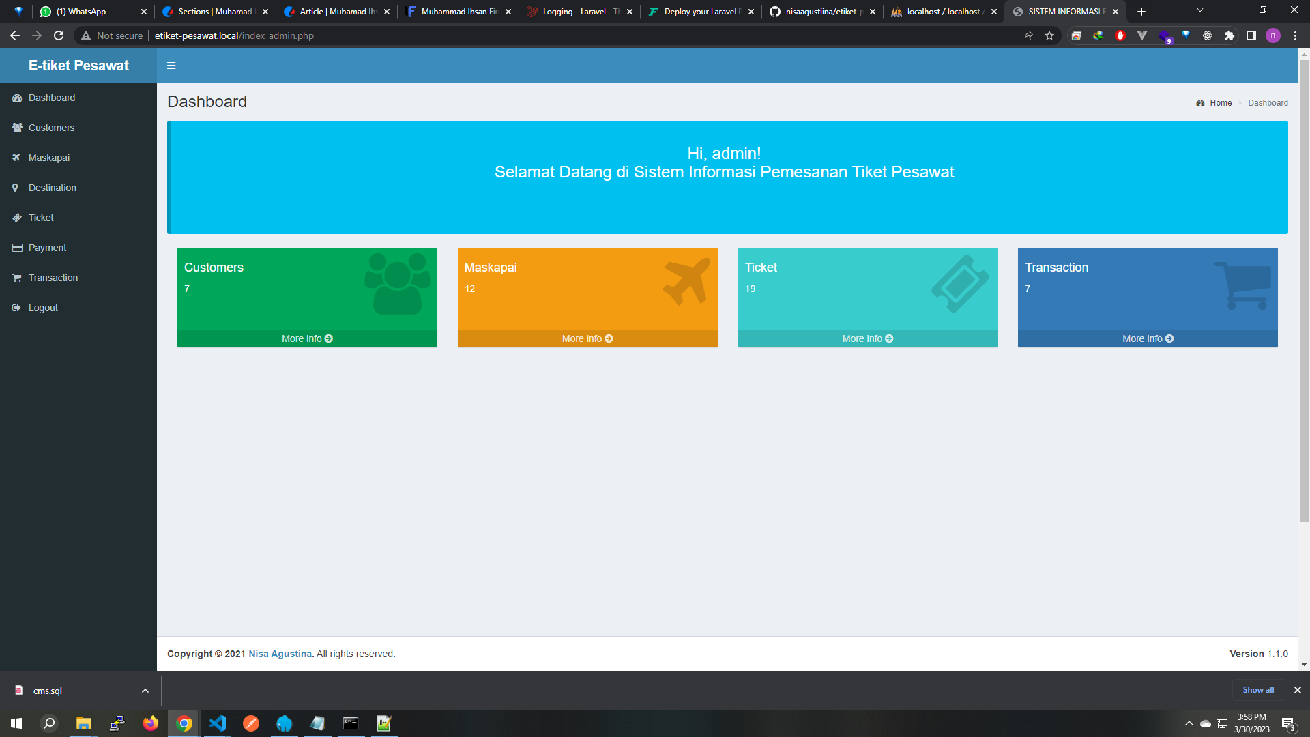The image size is (1310, 737).
Task: Click the Nisa Agustina footer link
Action: coord(280,654)
